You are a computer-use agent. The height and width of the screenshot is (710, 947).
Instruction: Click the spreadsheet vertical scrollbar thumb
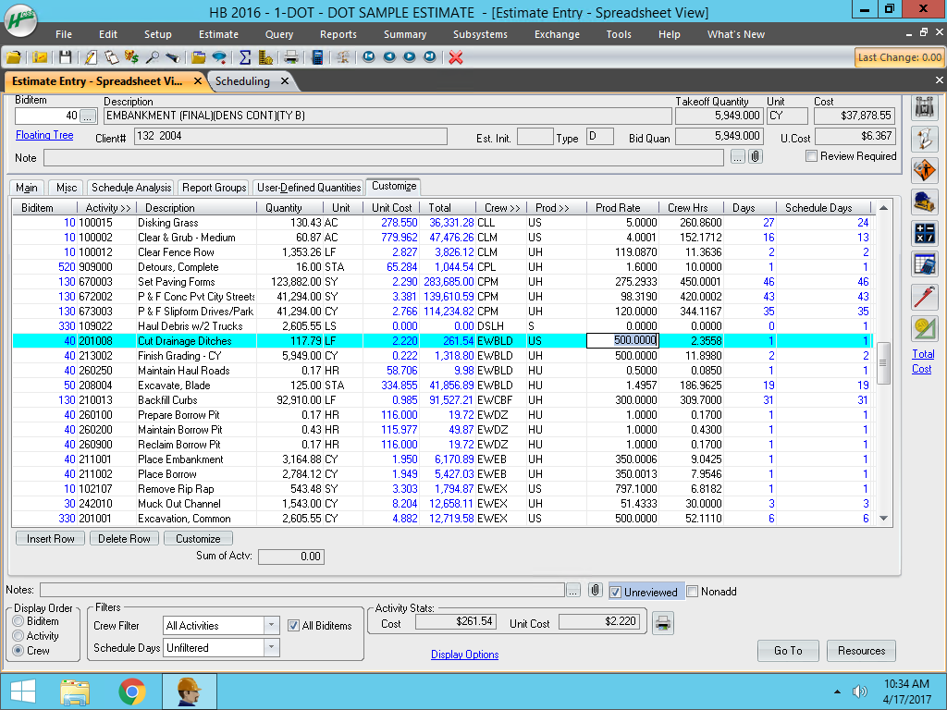(883, 362)
